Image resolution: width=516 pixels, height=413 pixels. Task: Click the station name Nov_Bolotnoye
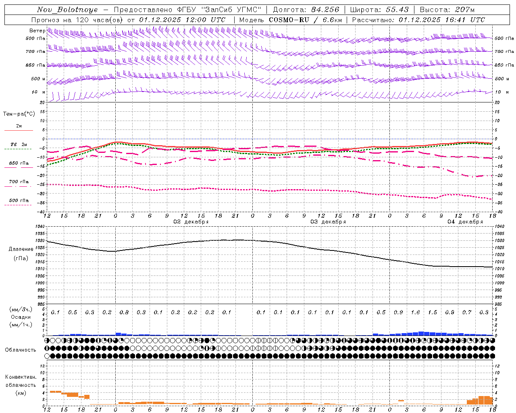(67, 10)
